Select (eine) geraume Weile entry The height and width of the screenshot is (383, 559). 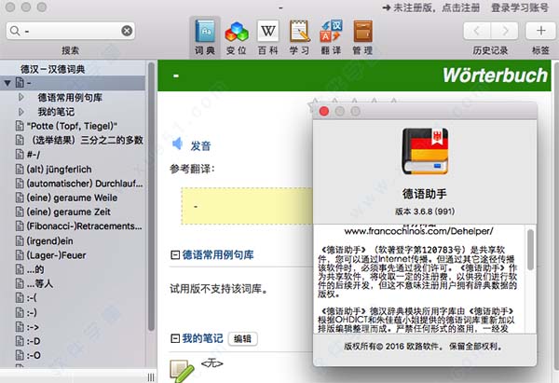click(x=72, y=198)
